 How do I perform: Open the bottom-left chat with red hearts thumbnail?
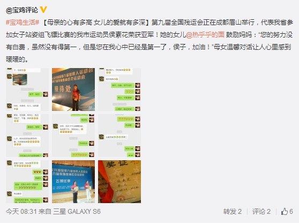[27, 182]
